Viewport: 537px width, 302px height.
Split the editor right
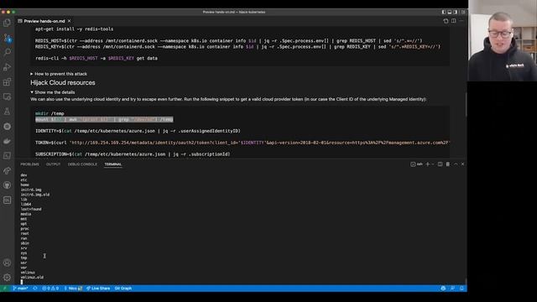click(453, 21)
